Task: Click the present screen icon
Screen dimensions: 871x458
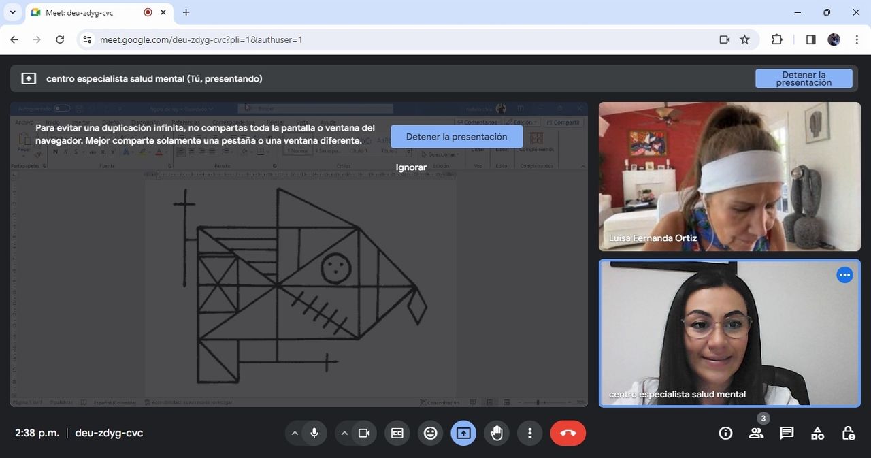Action: pyautogui.click(x=463, y=433)
